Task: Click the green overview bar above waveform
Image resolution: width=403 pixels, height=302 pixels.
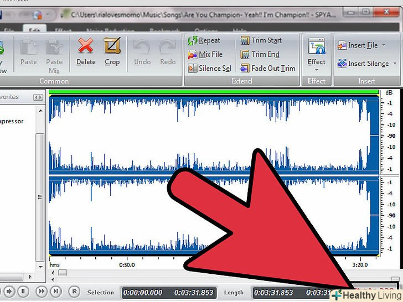Action: [214, 92]
